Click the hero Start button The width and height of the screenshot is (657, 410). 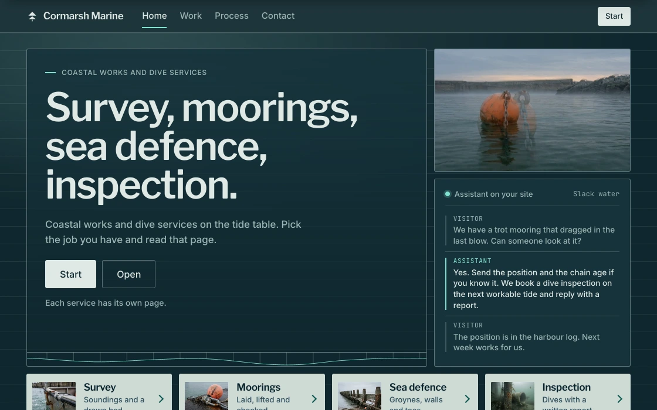point(70,274)
